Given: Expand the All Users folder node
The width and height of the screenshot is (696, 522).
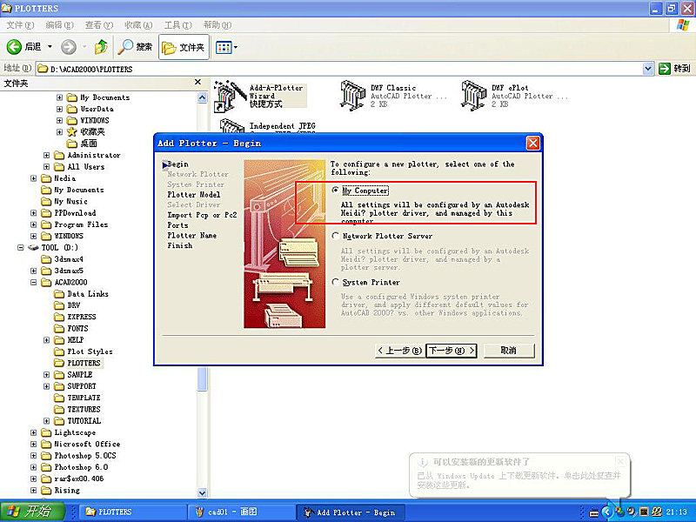Looking at the screenshot, I should (47, 167).
